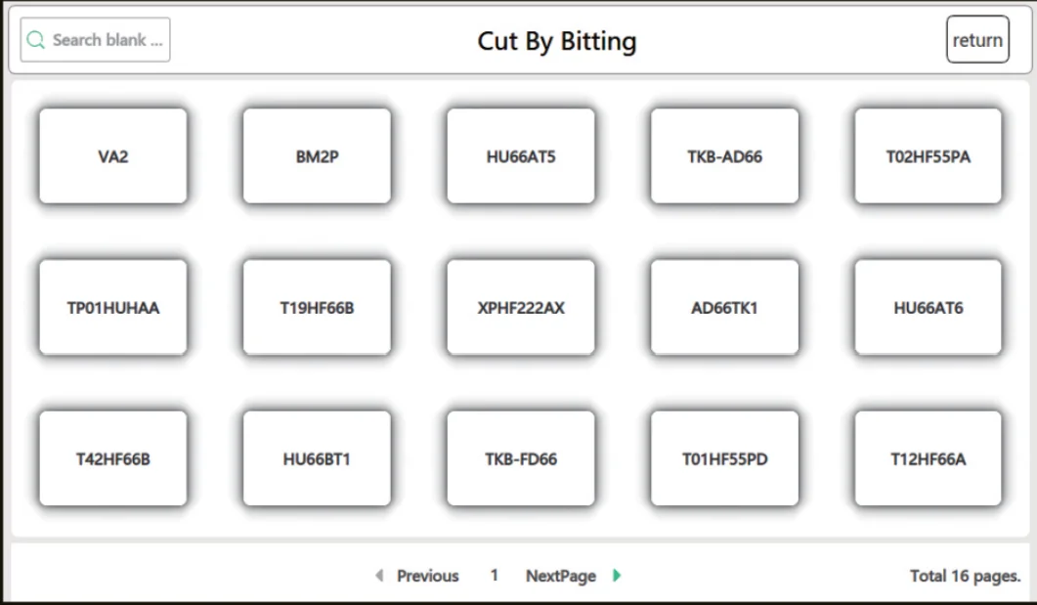This screenshot has width=1037, height=605.
Task: Click the magnifier search icon
Action: coord(36,40)
